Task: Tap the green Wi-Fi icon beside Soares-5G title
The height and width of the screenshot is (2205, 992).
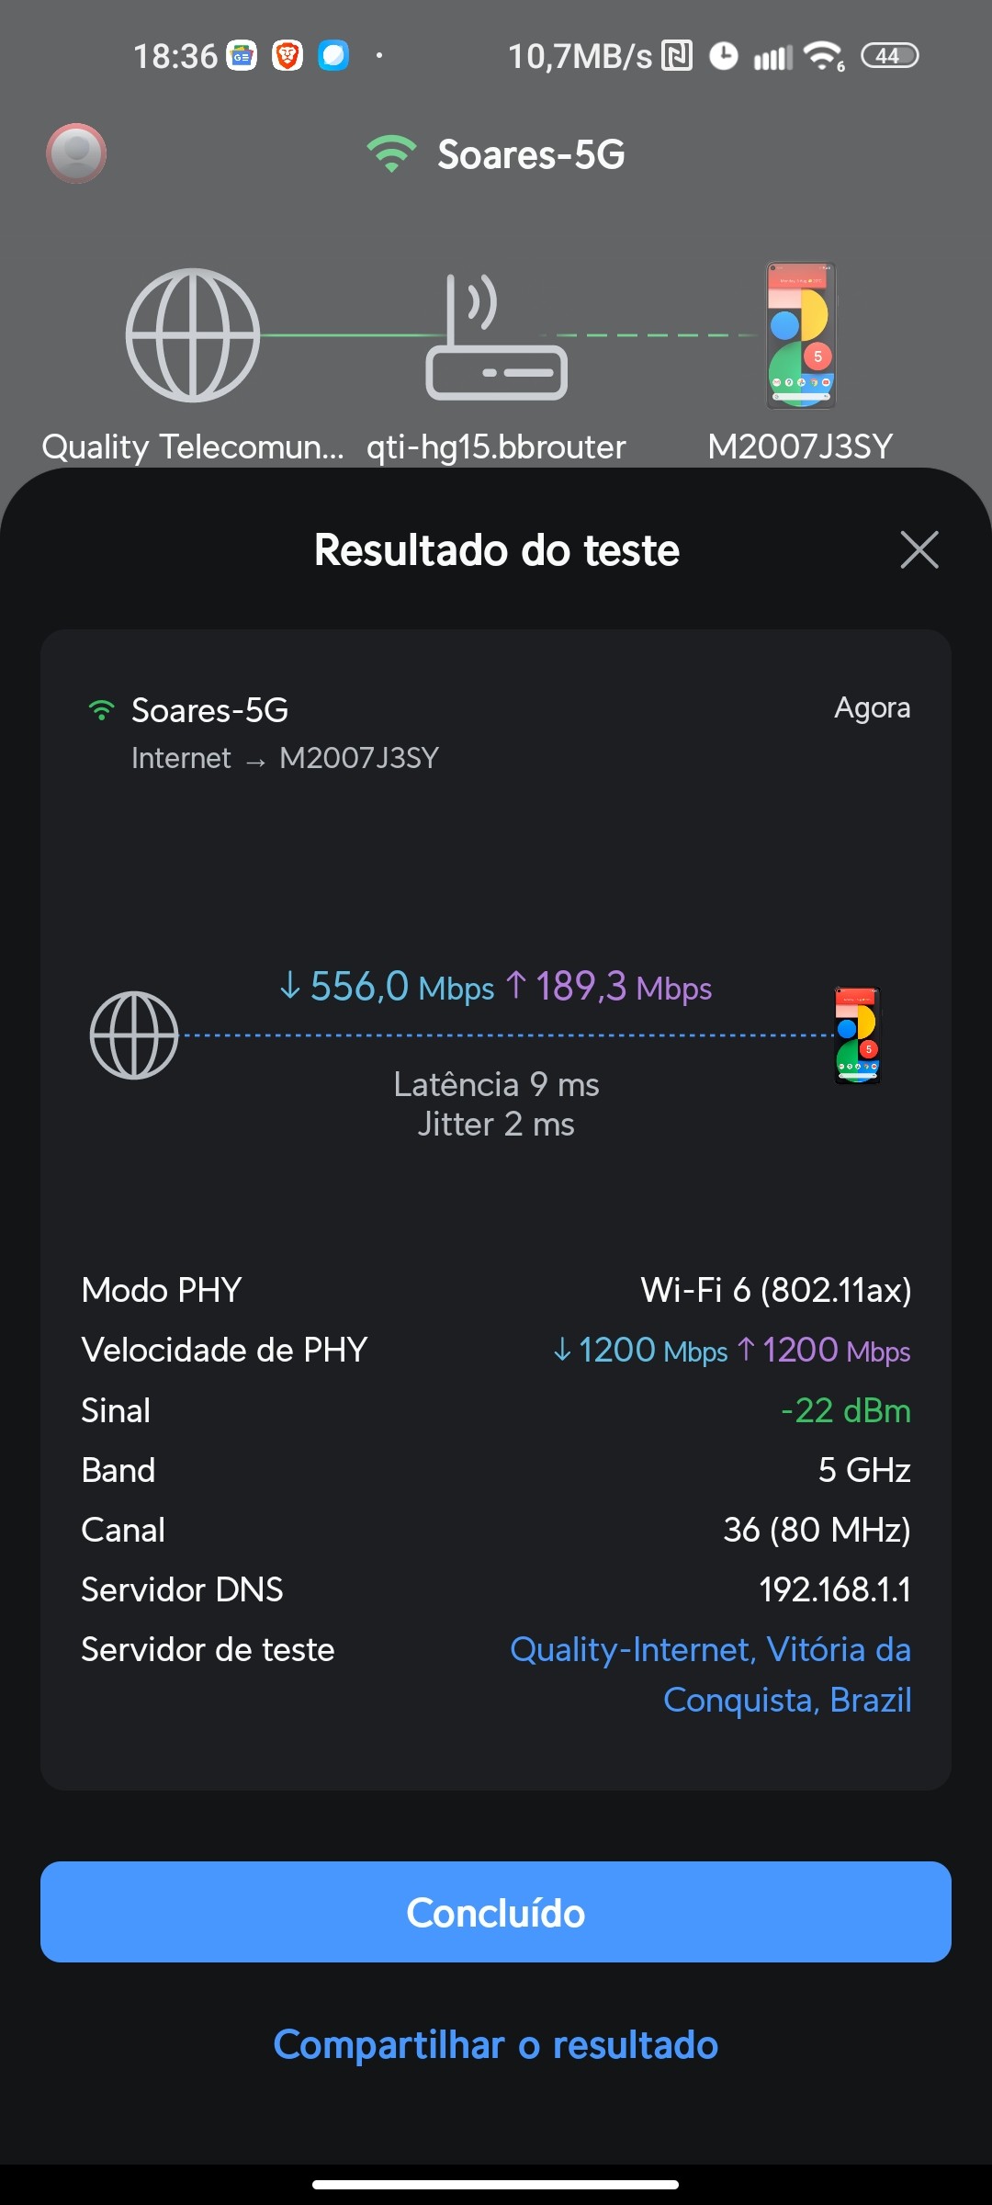Action: [391, 153]
